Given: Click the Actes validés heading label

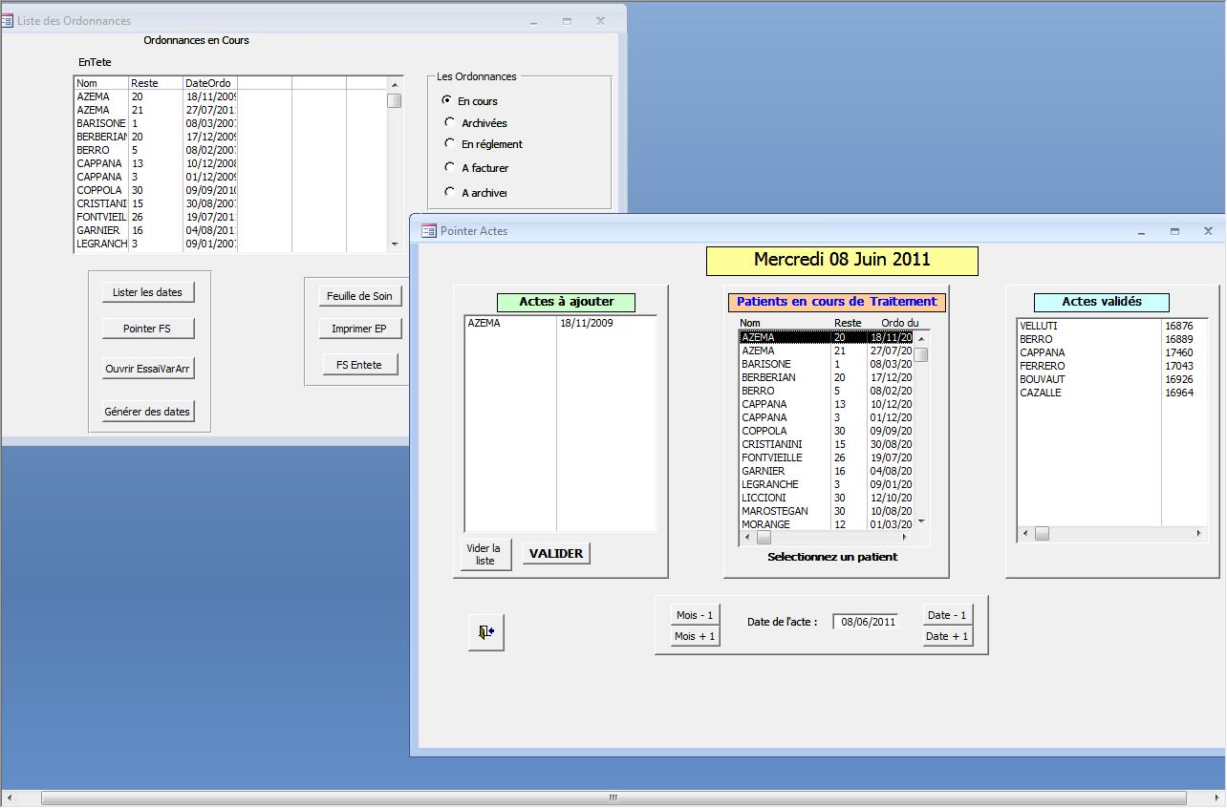Looking at the screenshot, I should tap(1102, 302).
